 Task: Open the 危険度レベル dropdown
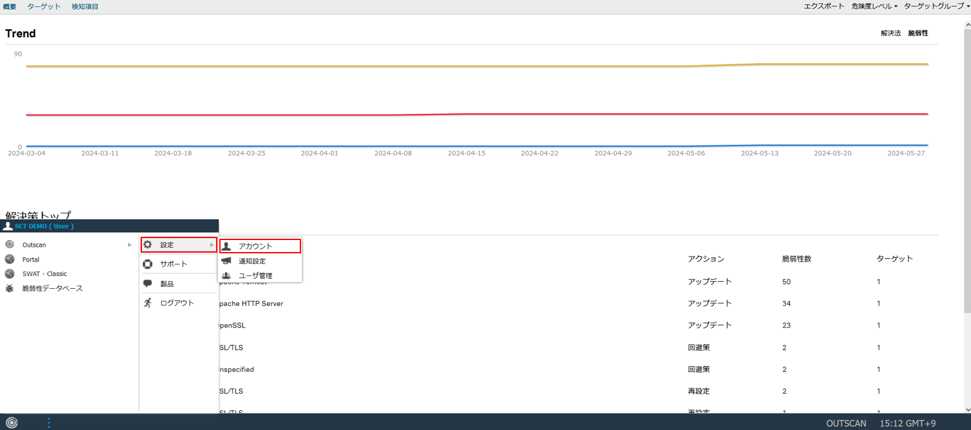(x=875, y=6)
